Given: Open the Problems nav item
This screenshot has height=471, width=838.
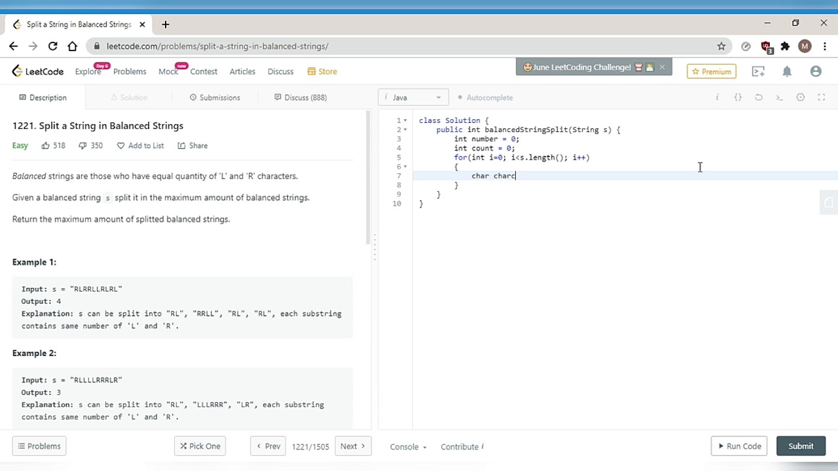Looking at the screenshot, I should click(x=130, y=71).
